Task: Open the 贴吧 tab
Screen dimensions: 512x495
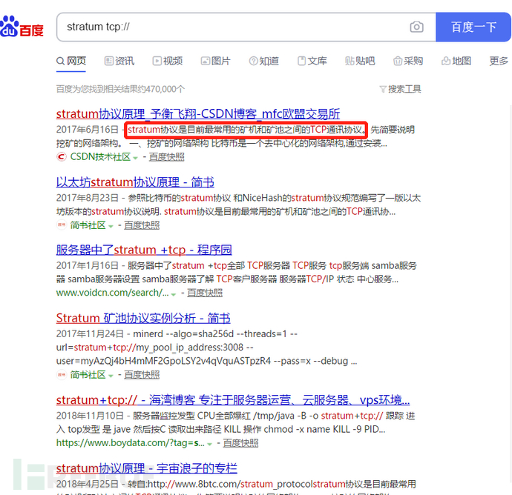Action: [x=360, y=61]
